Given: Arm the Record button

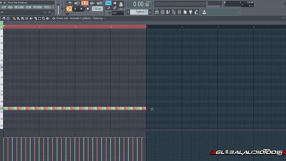Looking at the screenshot, I should [x=88, y=9].
